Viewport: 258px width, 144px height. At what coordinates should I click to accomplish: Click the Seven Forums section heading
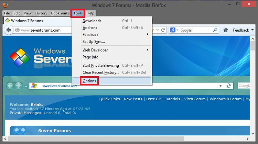click(x=54, y=131)
